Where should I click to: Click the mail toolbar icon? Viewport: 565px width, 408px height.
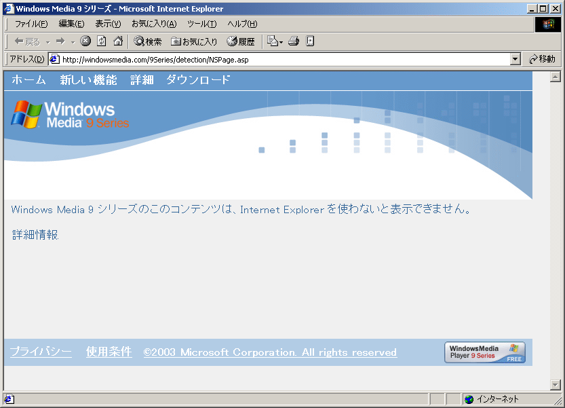[273, 41]
